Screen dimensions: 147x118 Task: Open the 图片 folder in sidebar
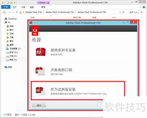tap(10, 30)
